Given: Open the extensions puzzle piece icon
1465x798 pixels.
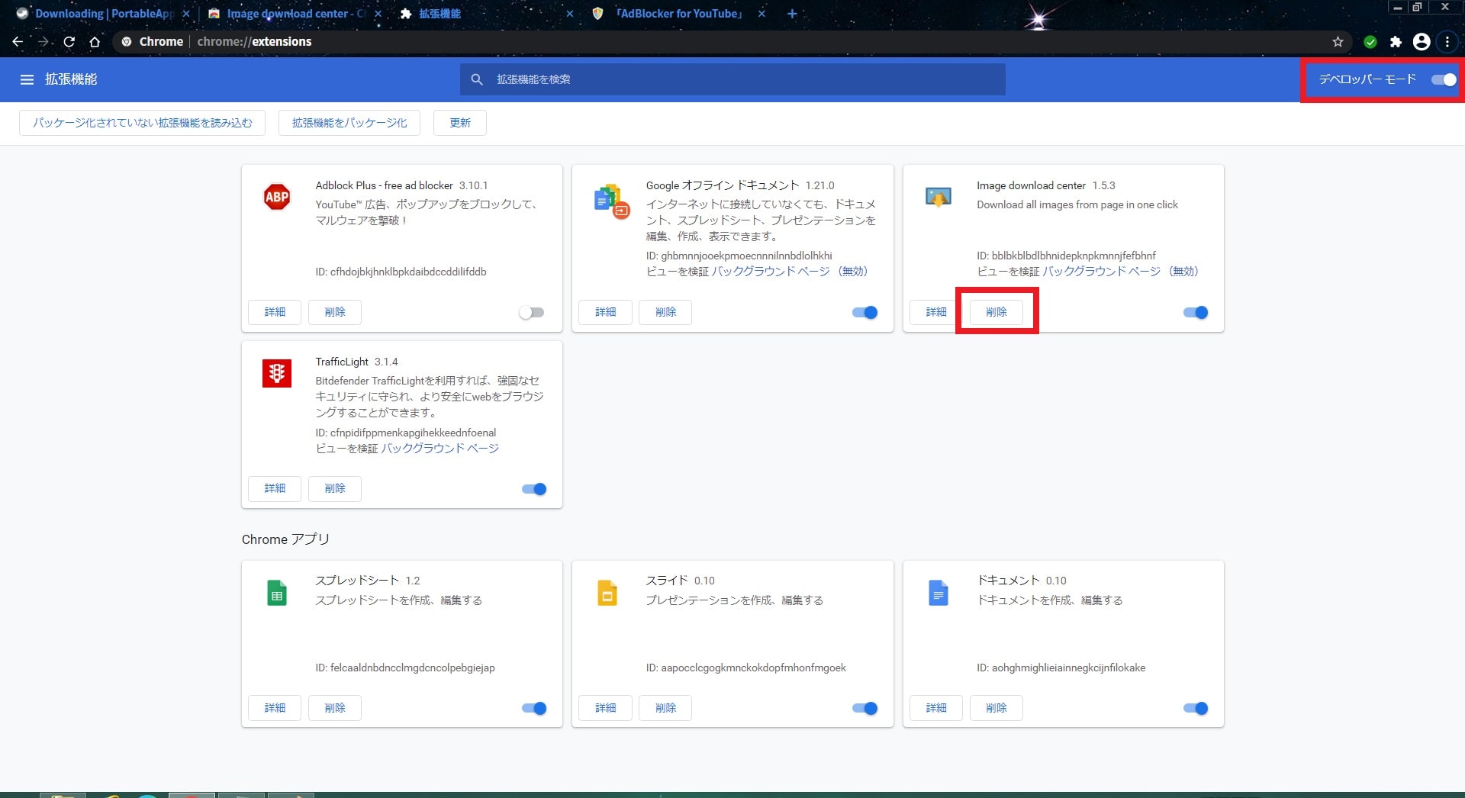Looking at the screenshot, I should pyautogui.click(x=1396, y=42).
